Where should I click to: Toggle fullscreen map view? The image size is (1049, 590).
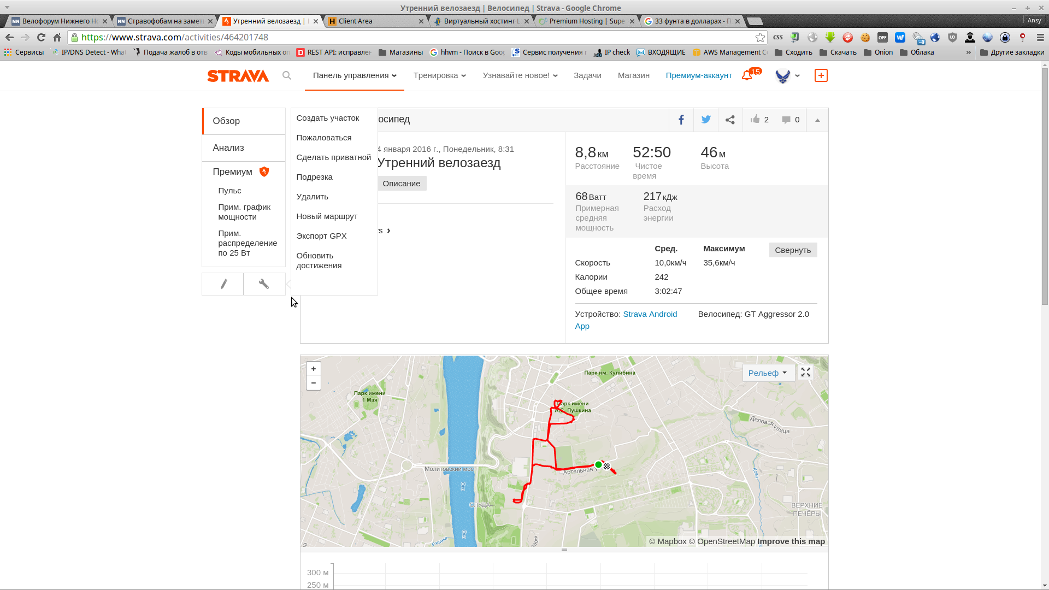tap(805, 373)
